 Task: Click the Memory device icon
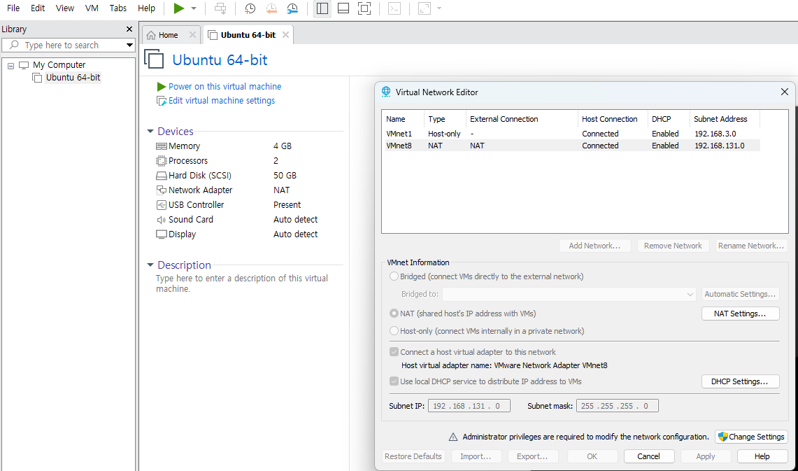162,146
